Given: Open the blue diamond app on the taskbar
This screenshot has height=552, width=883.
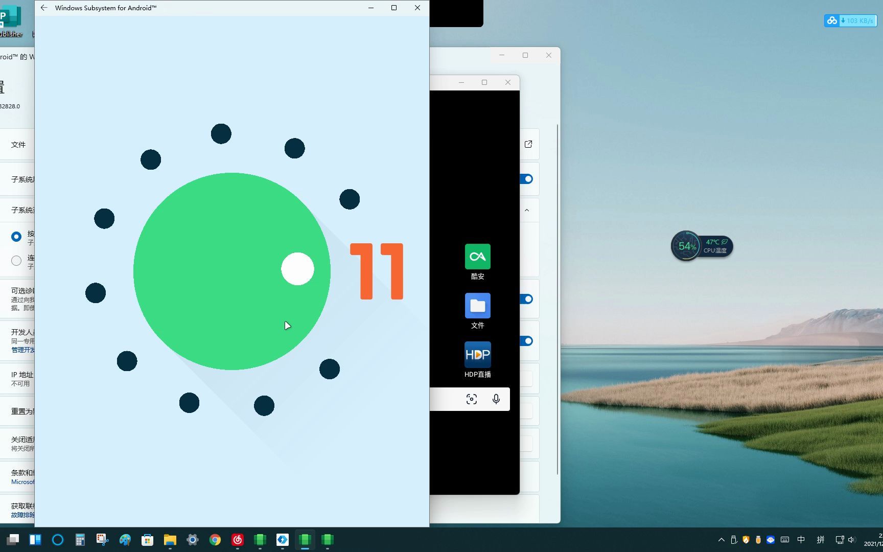Looking at the screenshot, I should [283, 540].
